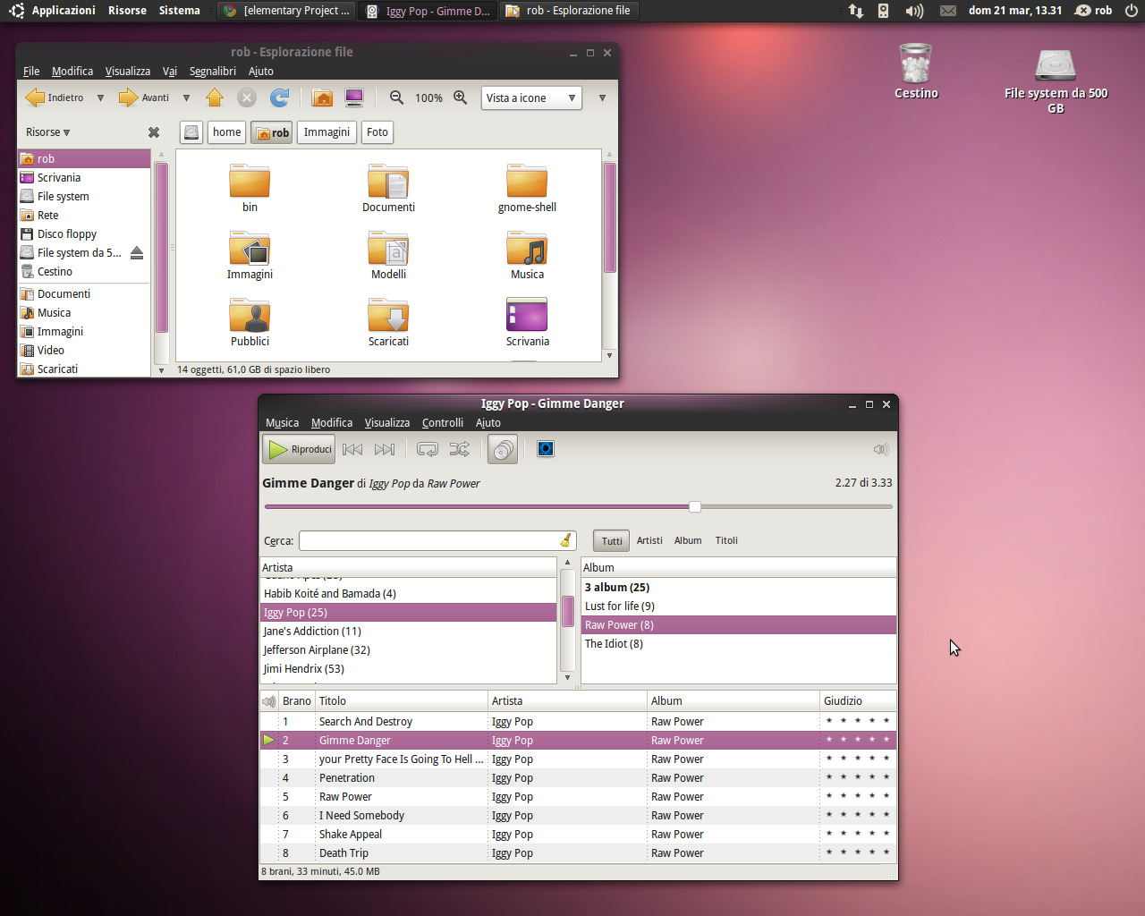
Task: Open the Indietro history dropdown arrow
Action: tap(100, 98)
